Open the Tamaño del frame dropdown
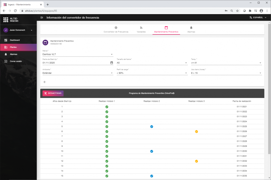Viewport: 271px width, 180px height. coord(152,63)
